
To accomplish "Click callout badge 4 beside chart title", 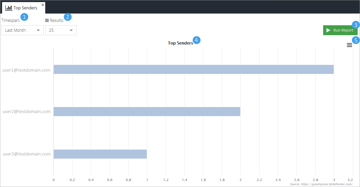I will (197, 40).
